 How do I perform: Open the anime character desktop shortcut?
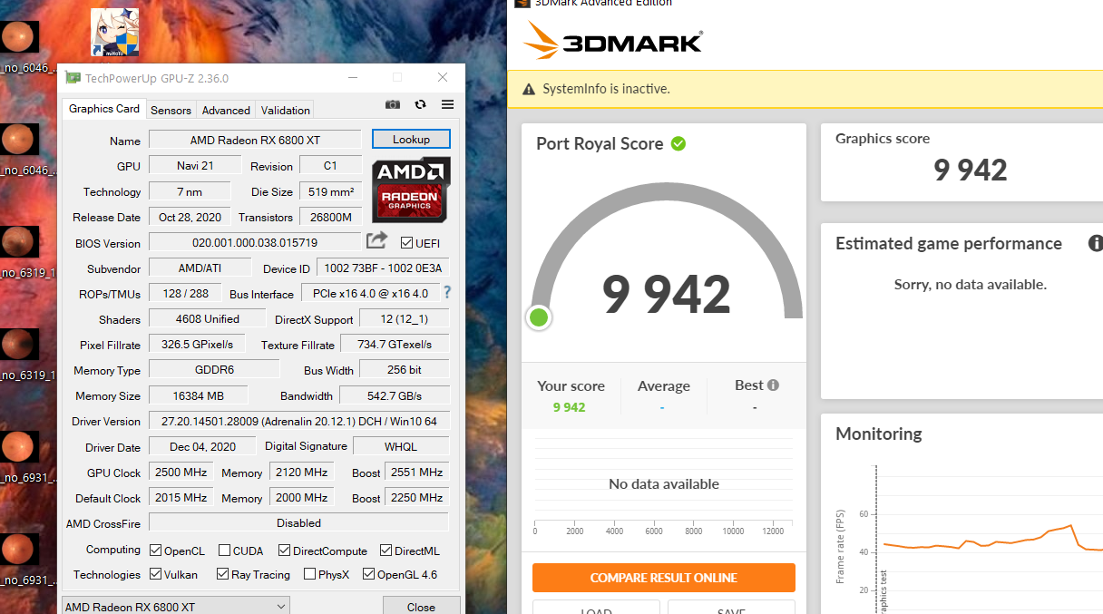(115, 33)
